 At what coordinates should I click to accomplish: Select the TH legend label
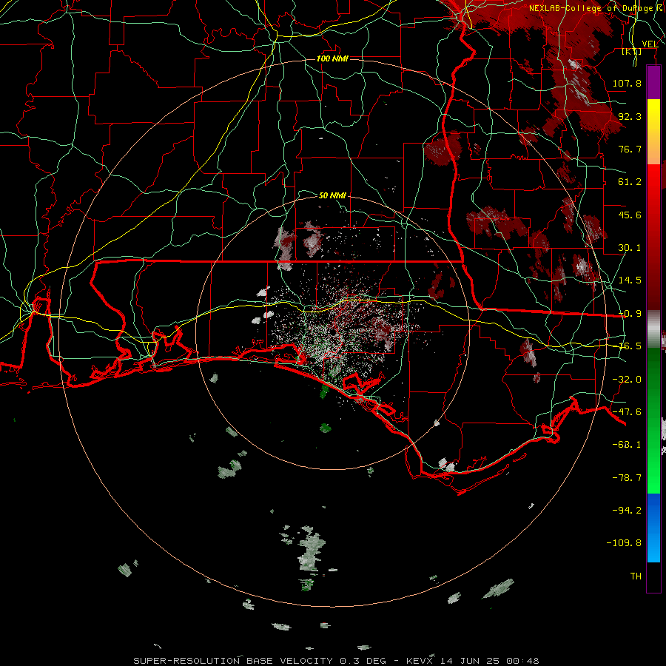coord(636,576)
